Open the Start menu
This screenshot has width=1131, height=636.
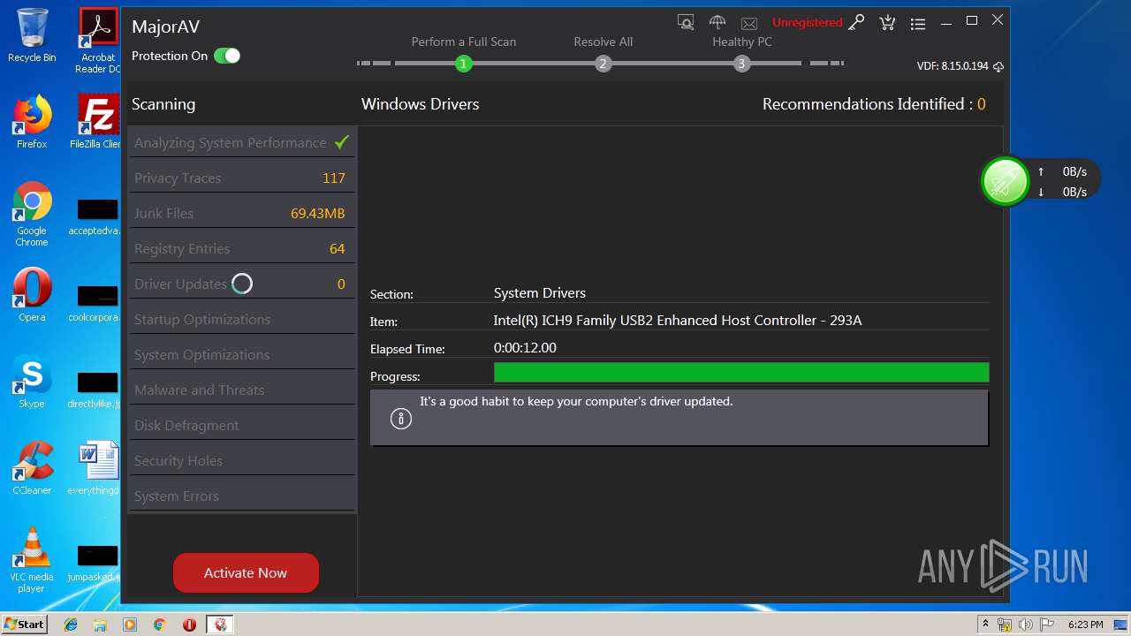coord(24,625)
